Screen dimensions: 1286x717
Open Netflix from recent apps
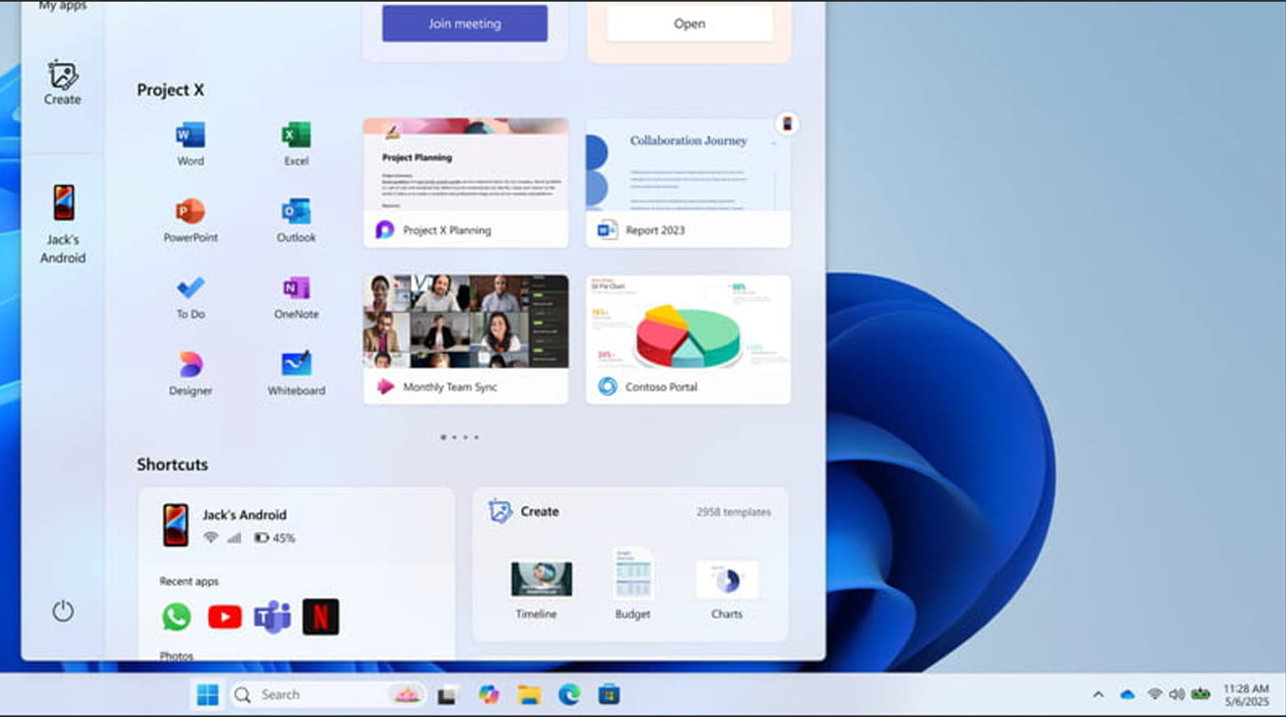[320, 617]
